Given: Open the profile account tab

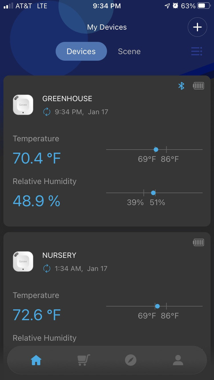Looking at the screenshot, I should [x=178, y=360].
